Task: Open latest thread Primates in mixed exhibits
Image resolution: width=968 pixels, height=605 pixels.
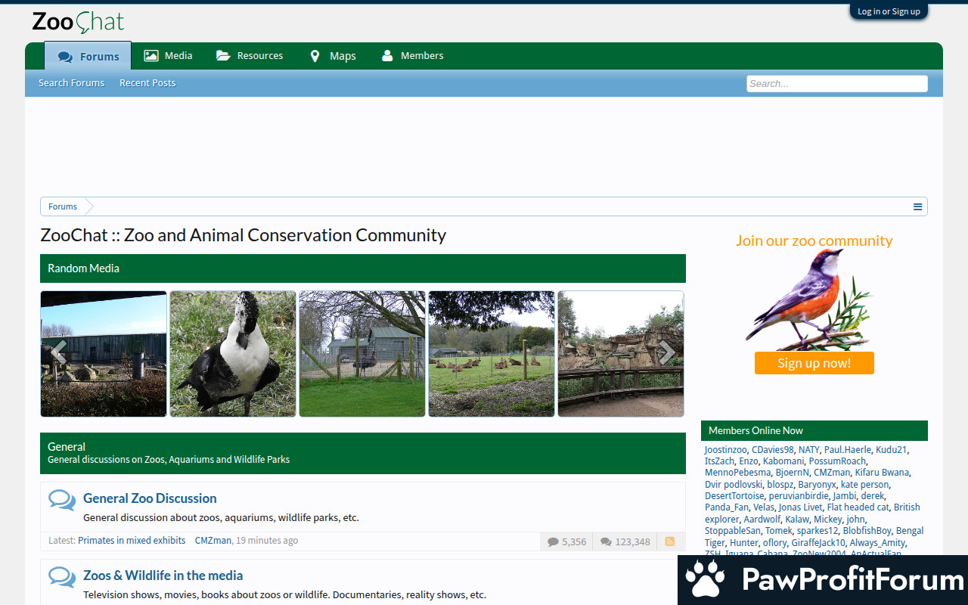Action: coord(132,541)
